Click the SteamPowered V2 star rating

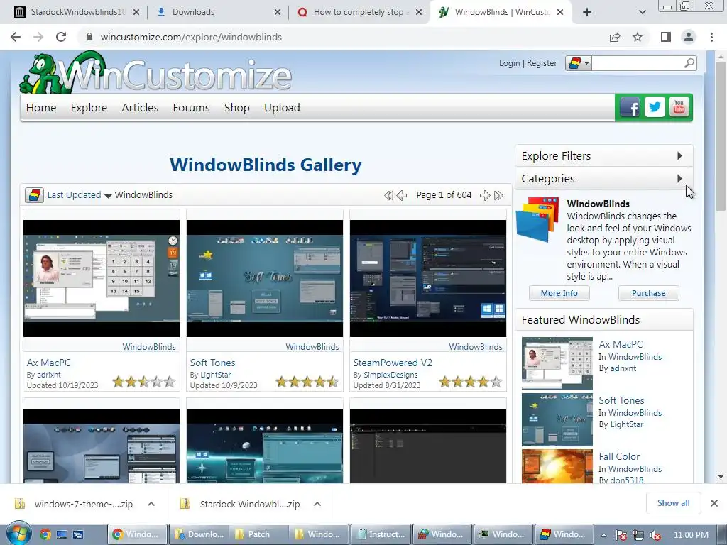[470, 382]
